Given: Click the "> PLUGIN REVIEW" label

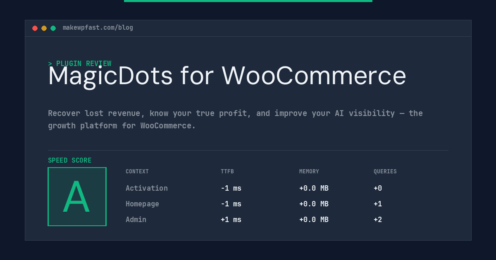Looking at the screenshot, I should click(80, 64).
